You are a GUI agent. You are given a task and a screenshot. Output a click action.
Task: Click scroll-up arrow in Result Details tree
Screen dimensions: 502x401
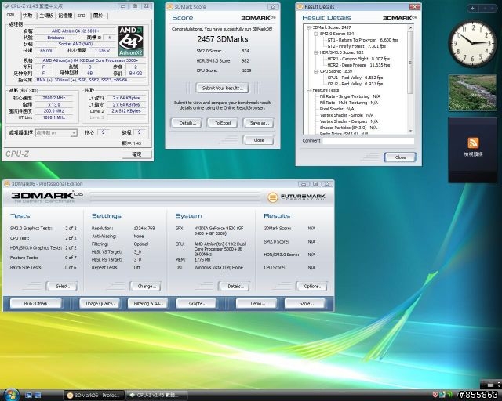(410, 28)
